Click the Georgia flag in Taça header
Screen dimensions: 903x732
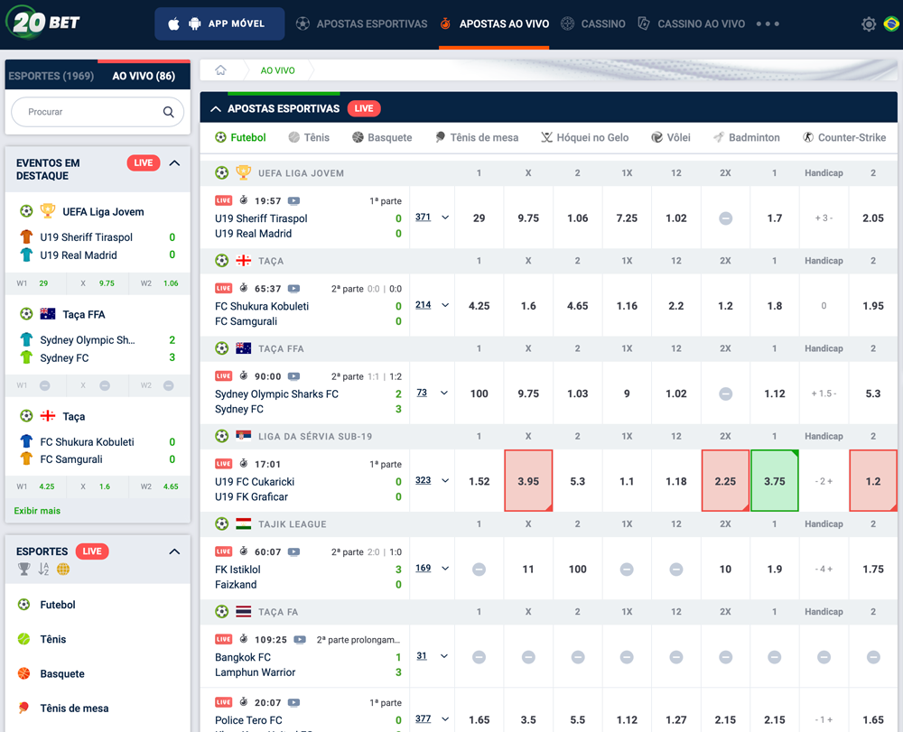click(x=244, y=261)
